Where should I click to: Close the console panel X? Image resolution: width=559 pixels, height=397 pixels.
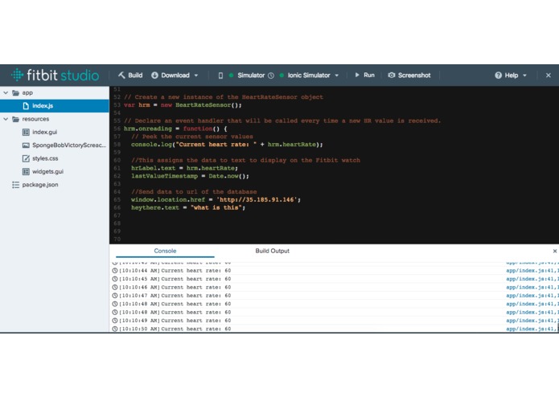pos(555,251)
